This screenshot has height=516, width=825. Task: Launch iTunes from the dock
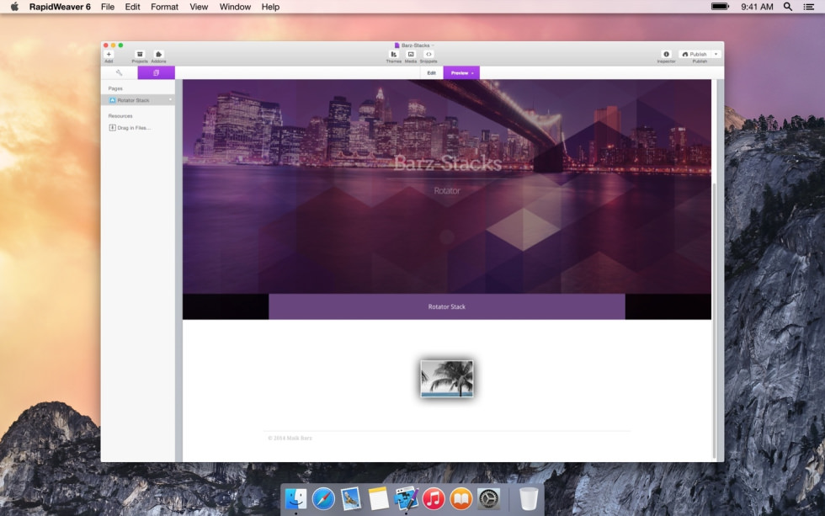coord(434,498)
